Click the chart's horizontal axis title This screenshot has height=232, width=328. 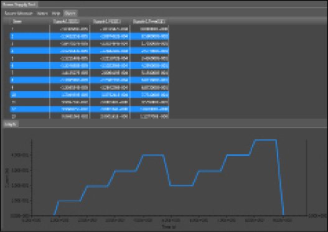169,226
